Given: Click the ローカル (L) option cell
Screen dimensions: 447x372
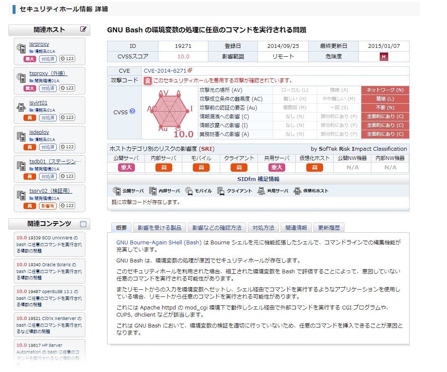Looking at the screenshot, I should point(295,90).
